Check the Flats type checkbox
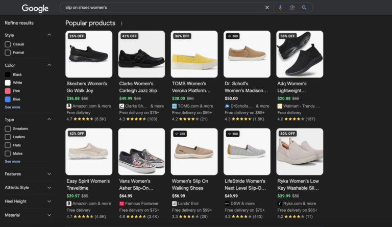 coord(8,145)
